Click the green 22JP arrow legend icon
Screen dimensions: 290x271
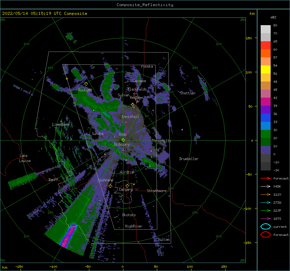(x=266, y=210)
